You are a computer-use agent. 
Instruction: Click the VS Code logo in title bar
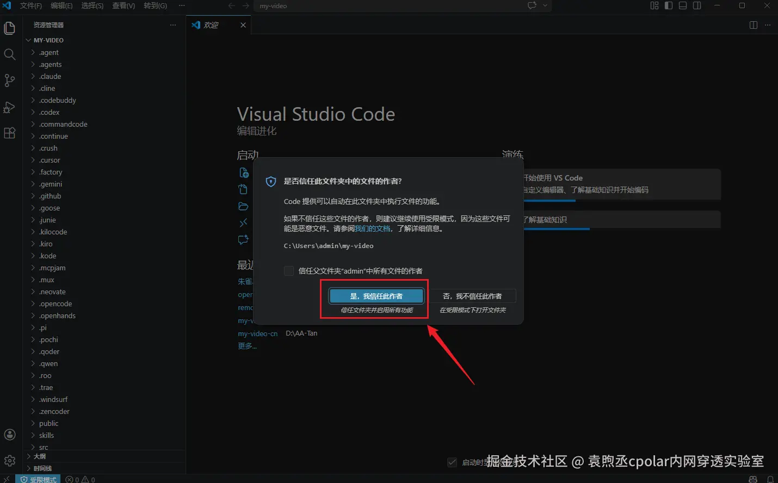click(x=7, y=5)
